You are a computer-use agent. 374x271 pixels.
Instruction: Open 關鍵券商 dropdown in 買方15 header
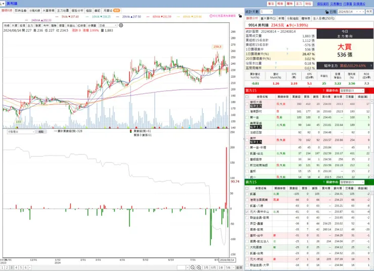pyautogui.click(x=352, y=90)
